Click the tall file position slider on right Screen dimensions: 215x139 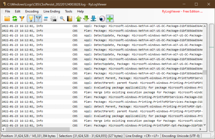[x=211, y=78]
